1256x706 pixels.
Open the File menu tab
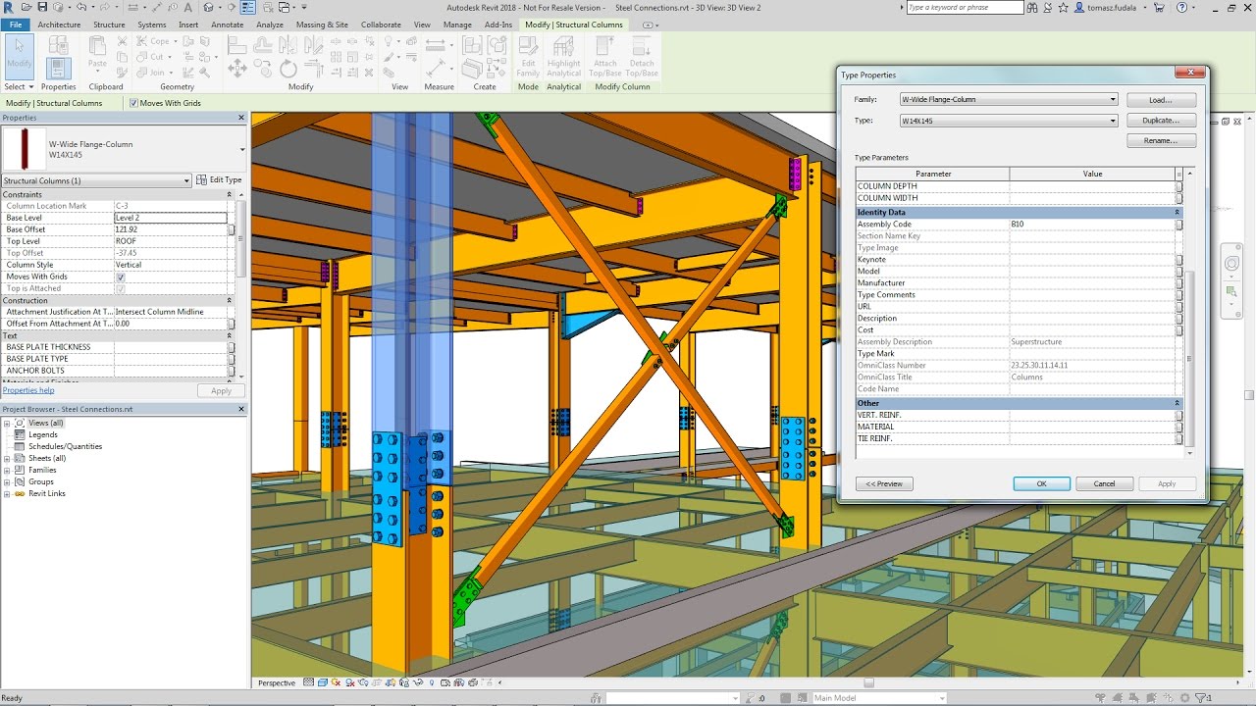16,25
